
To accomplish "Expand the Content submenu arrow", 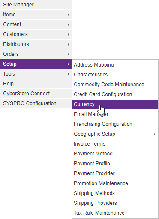I will click(69, 24).
